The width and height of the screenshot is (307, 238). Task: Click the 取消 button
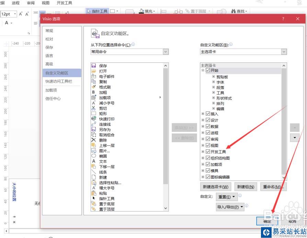pos(292,221)
